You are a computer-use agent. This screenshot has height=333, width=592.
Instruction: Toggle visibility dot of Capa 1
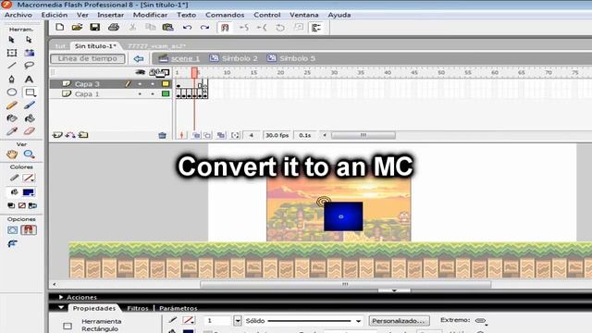pos(140,93)
